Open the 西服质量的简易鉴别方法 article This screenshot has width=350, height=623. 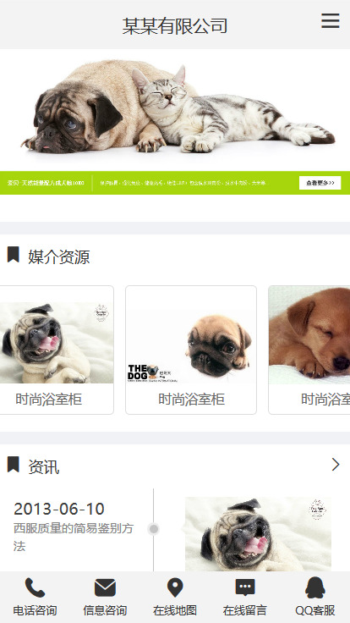[x=74, y=538]
